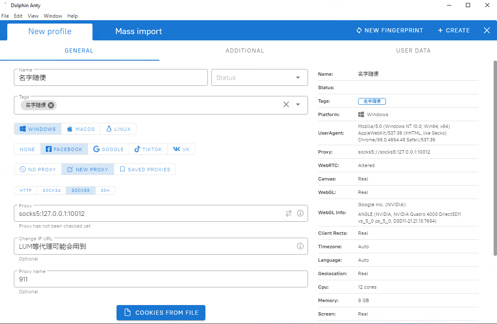Image resolution: width=497 pixels, height=324 pixels.
Task: Select the Windows platform option
Action: (38, 129)
